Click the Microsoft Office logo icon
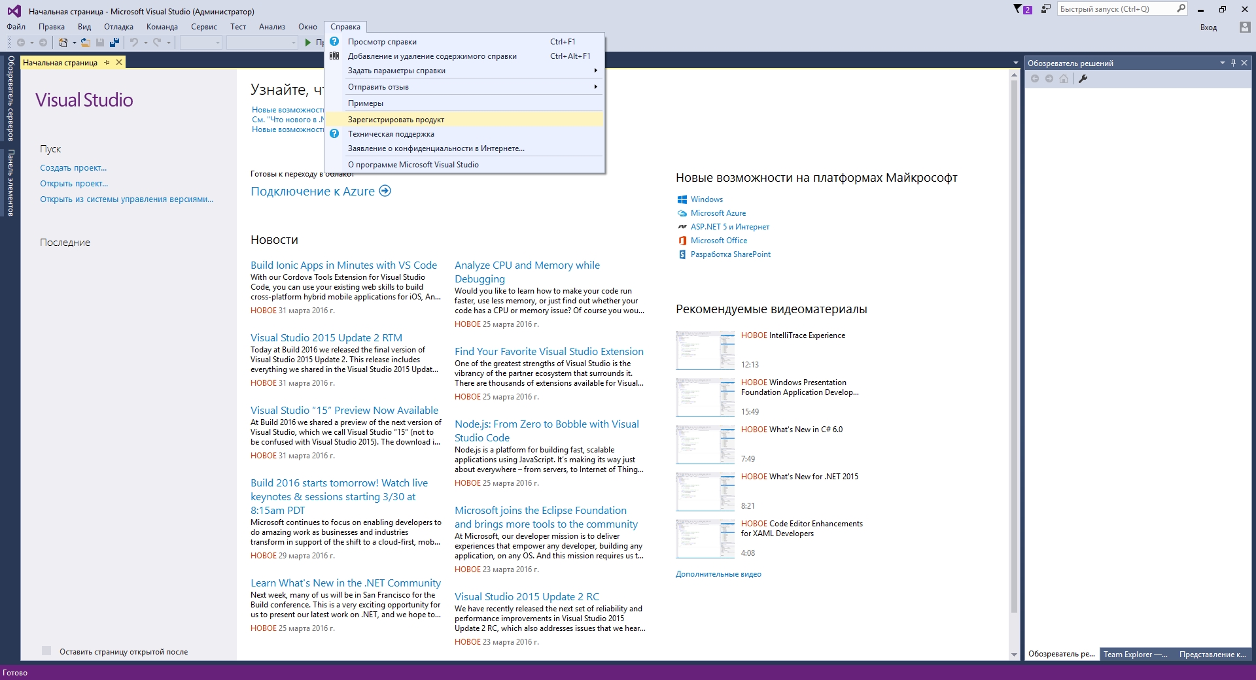This screenshot has height=680, width=1256. [682, 241]
